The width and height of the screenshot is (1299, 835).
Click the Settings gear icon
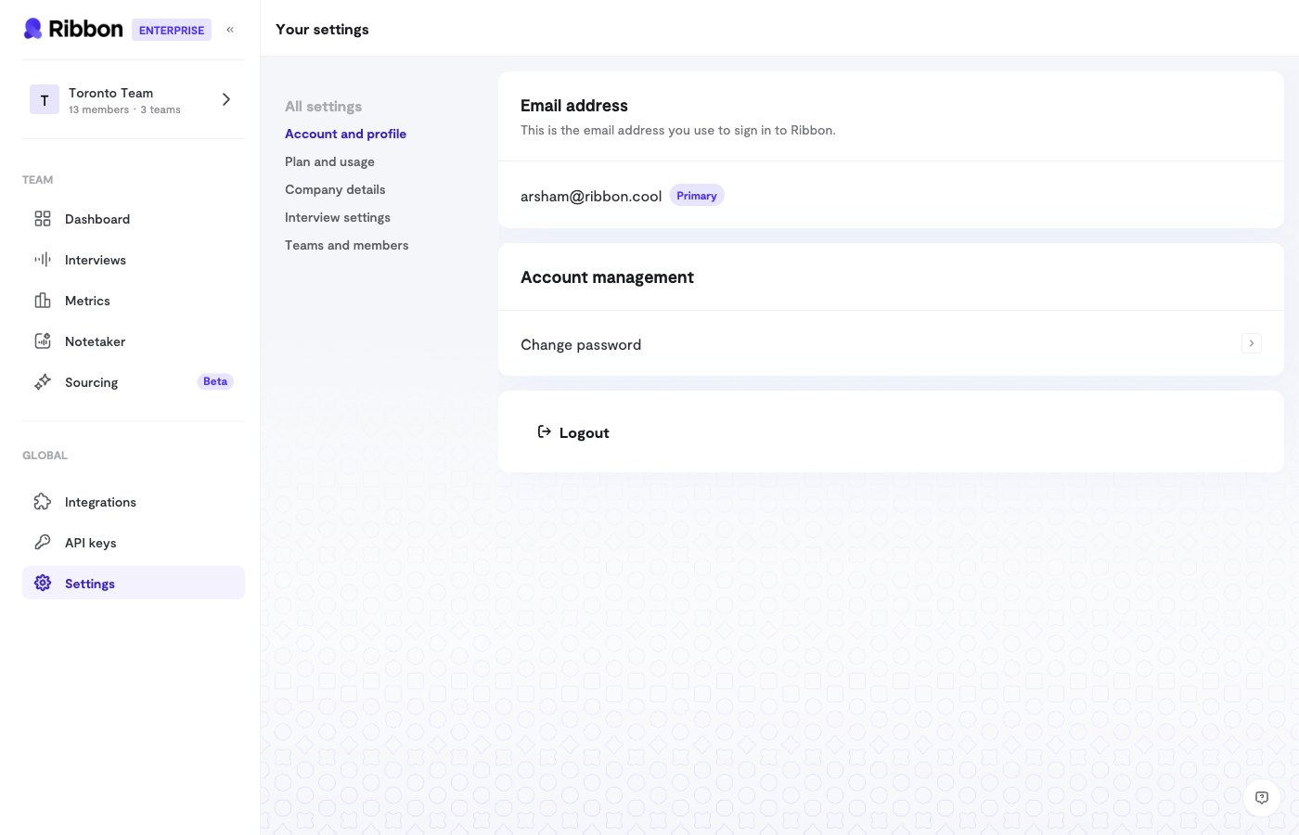click(43, 583)
